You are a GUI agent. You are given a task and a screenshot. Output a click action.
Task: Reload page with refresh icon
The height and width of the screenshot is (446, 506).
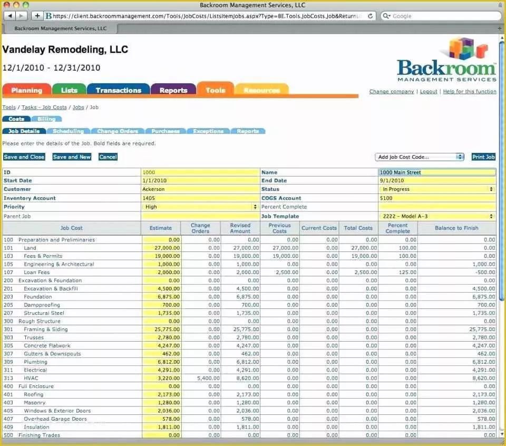[370, 16]
